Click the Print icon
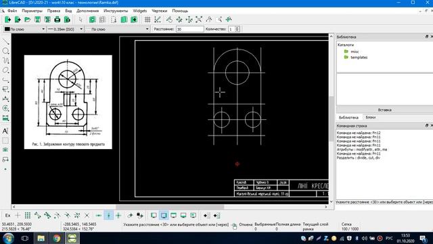Viewport: 433px width, 244px height. (x=57, y=20)
